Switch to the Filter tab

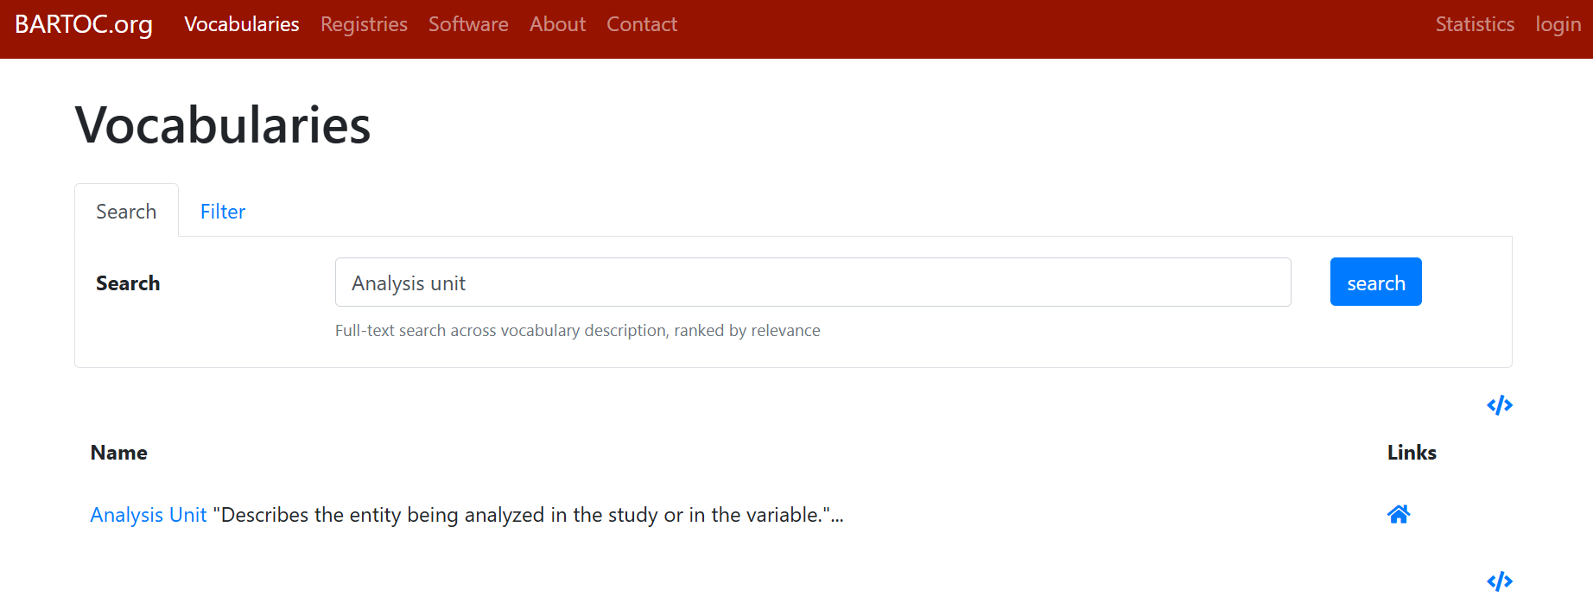pyautogui.click(x=223, y=212)
